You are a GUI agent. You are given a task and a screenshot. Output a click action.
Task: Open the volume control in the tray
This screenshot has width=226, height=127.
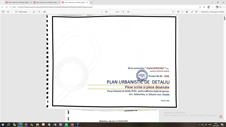pos(203,125)
